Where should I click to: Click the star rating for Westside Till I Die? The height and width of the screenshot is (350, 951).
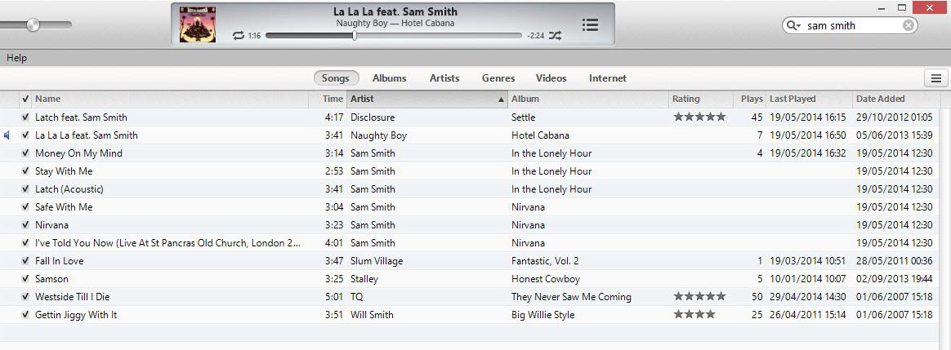coord(699,297)
